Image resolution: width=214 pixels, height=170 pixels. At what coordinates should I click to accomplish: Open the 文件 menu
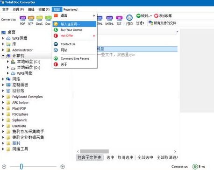tap(6, 9)
